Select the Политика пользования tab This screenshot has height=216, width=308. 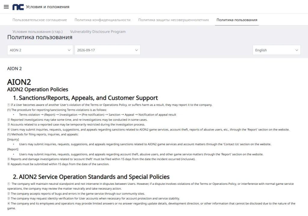[x=237, y=20]
